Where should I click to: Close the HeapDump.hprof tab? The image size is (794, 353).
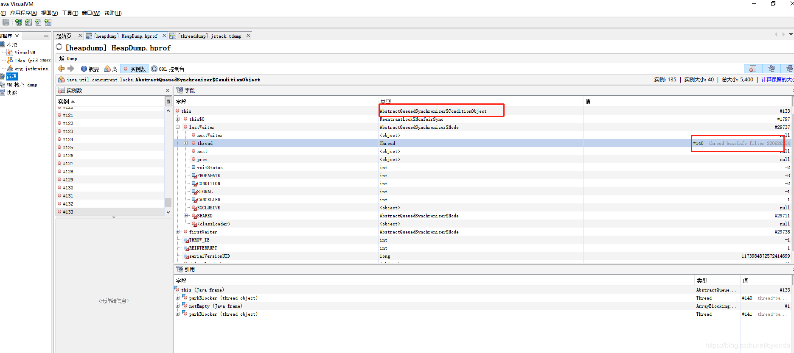164,36
